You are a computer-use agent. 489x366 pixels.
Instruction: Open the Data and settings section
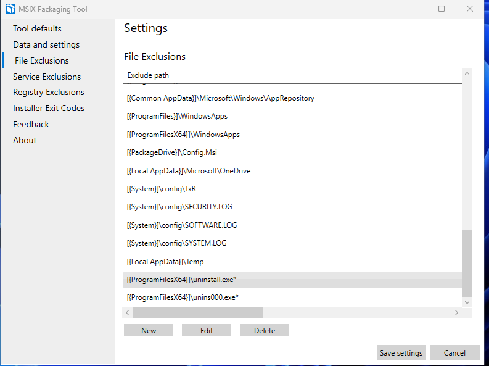(x=46, y=44)
